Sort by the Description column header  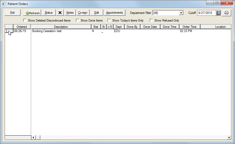[61, 27]
